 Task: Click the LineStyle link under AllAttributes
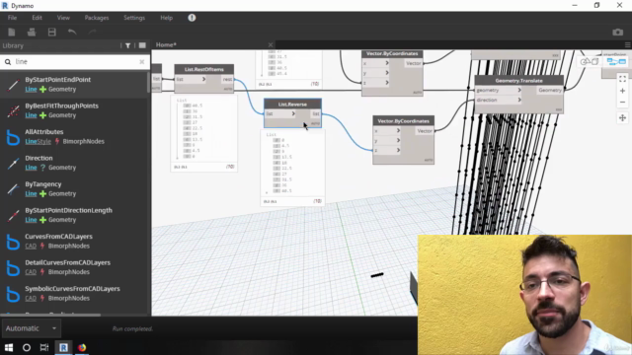[38, 142]
